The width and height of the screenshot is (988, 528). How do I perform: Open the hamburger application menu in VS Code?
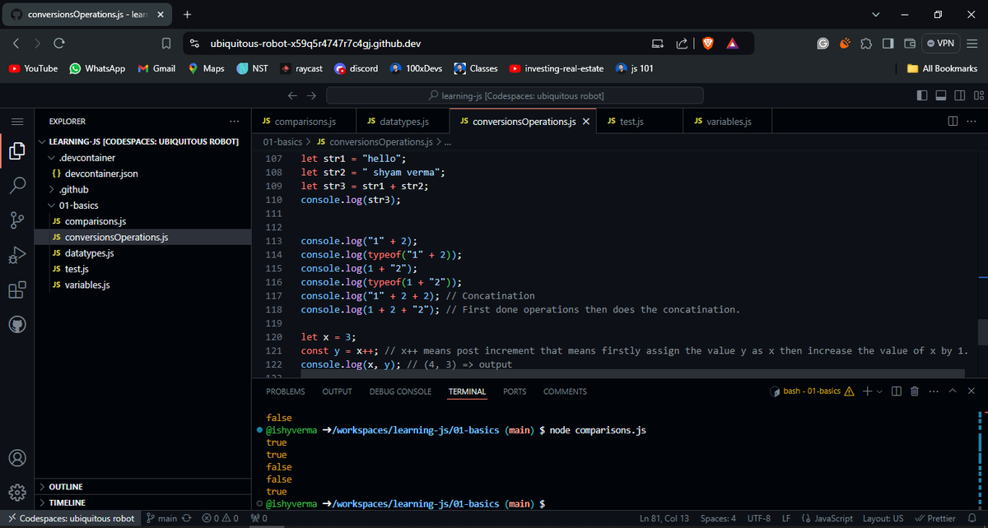point(17,121)
